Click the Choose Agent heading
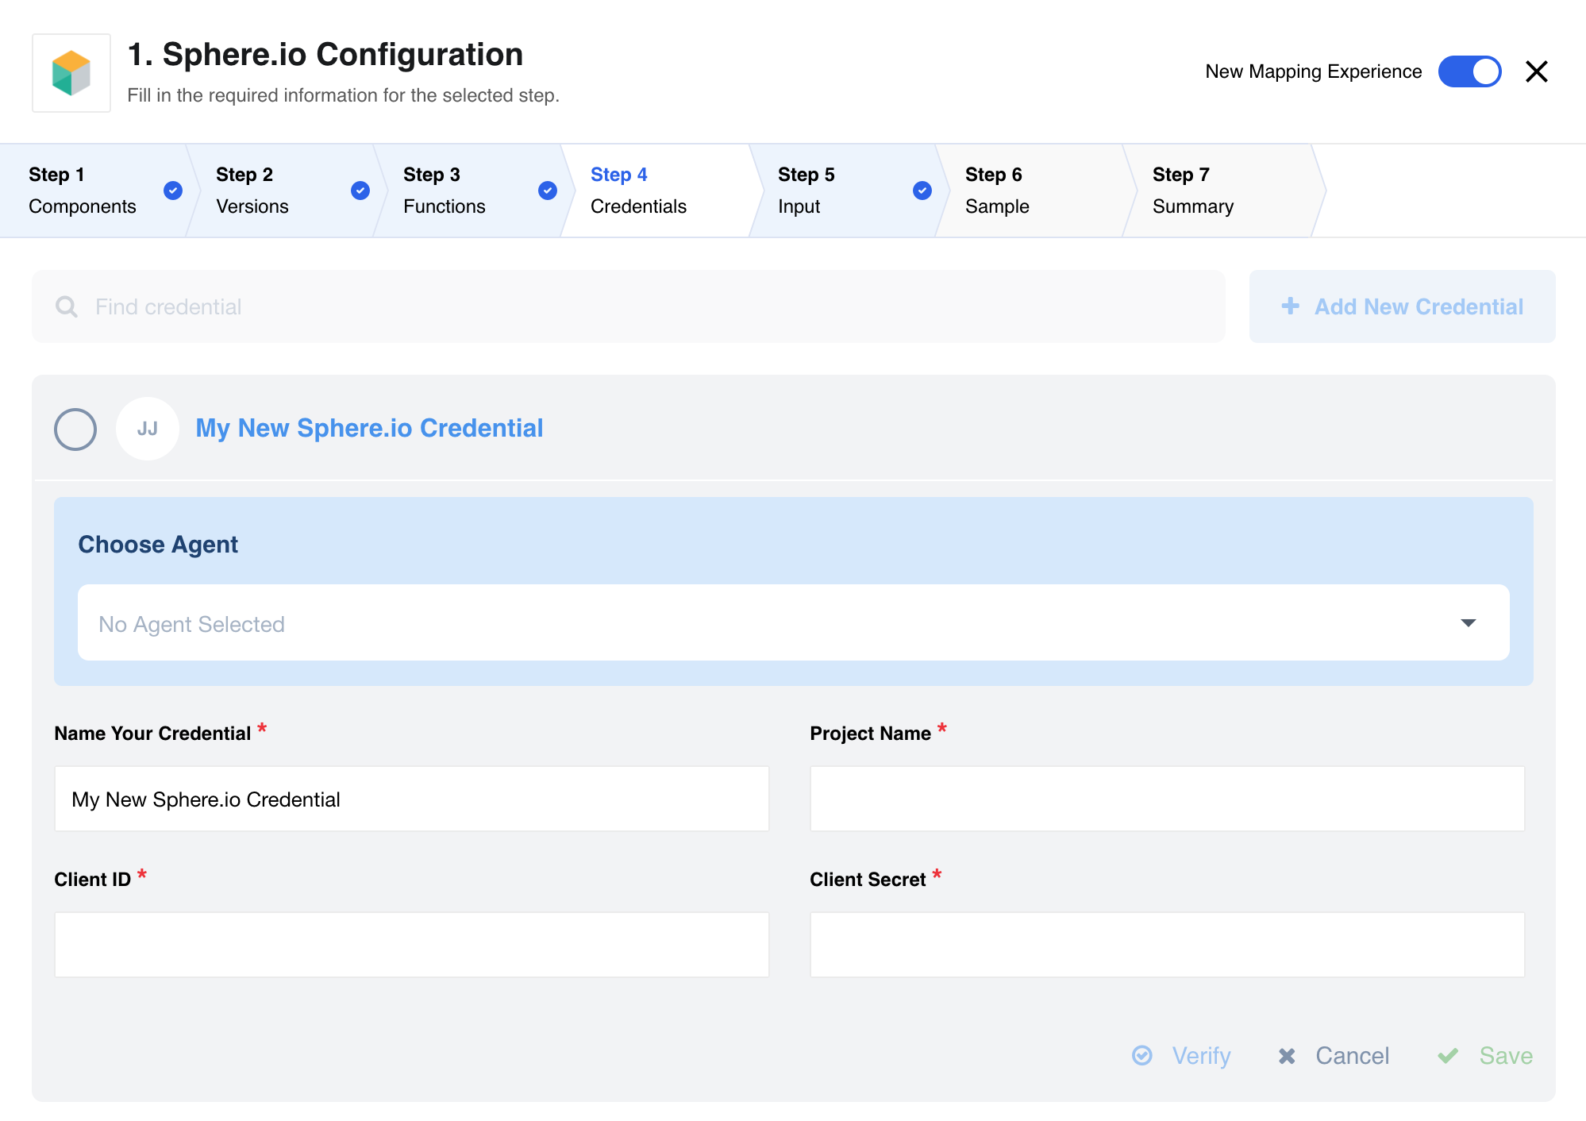This screenshot has height=1121, width=1586. point(158,545)
